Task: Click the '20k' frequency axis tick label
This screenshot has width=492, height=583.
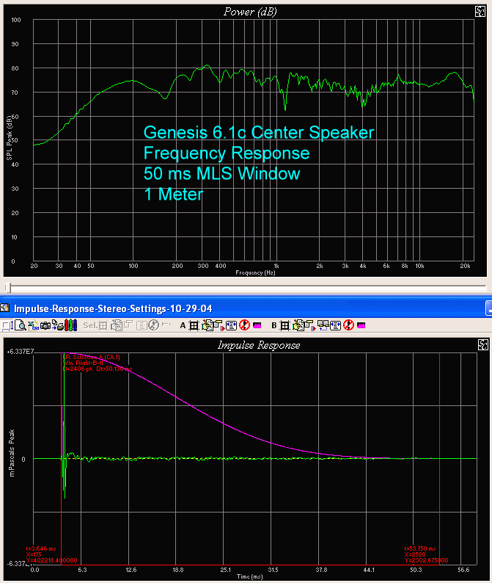Action: tap(466, 266)
